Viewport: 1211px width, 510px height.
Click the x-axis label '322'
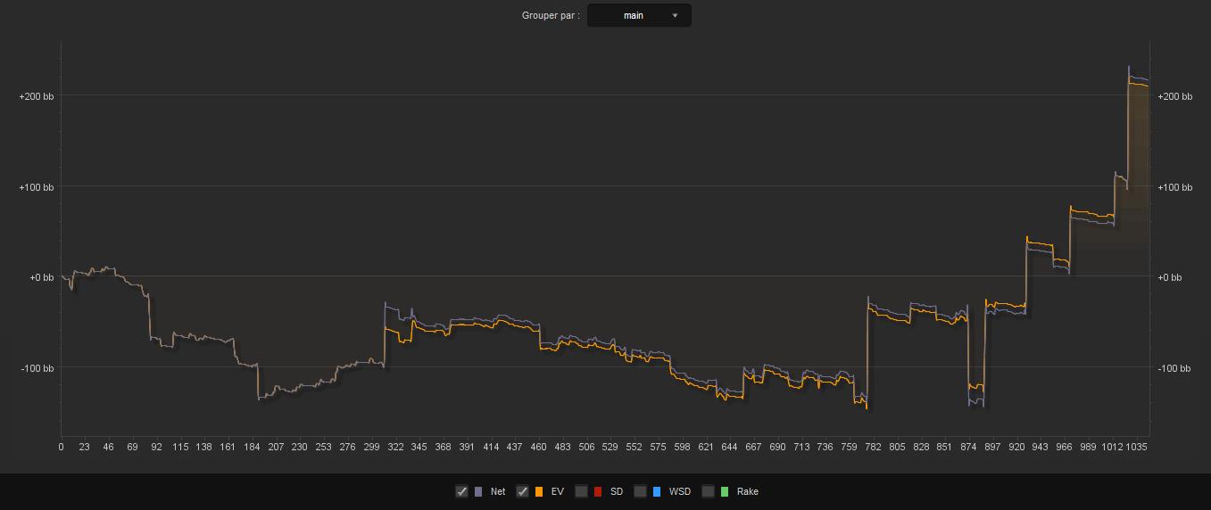395,447
